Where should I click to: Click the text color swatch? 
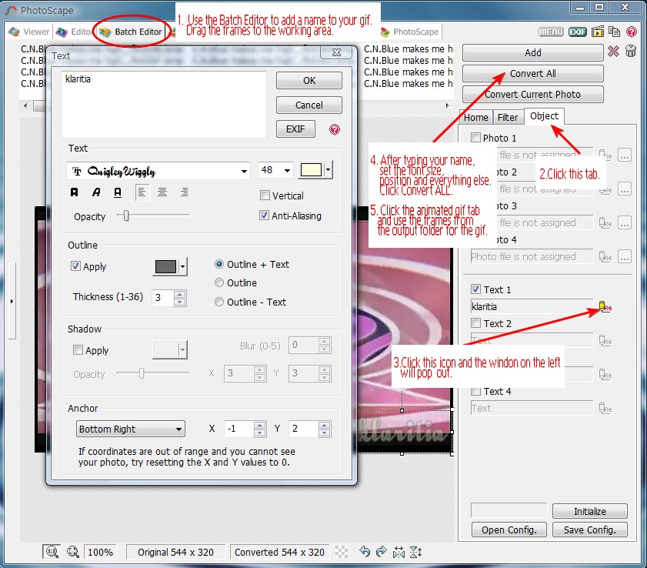pos(311,169)
